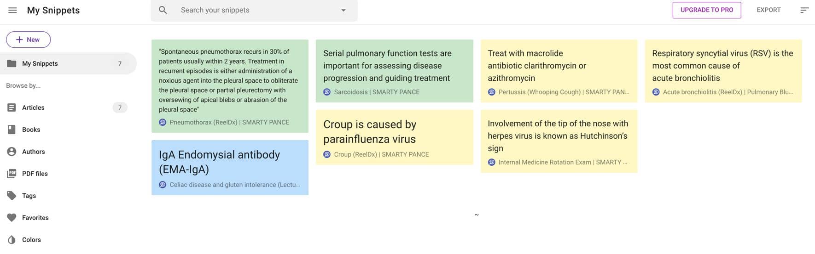Viewport: 815px width, 254px height.
Task: Show Favorites via heart icon
Action: (x=12, y=218)
